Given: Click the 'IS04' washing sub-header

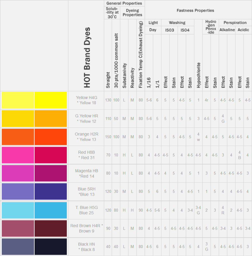Looking at the screenshot, I should (x=185, y=30).
